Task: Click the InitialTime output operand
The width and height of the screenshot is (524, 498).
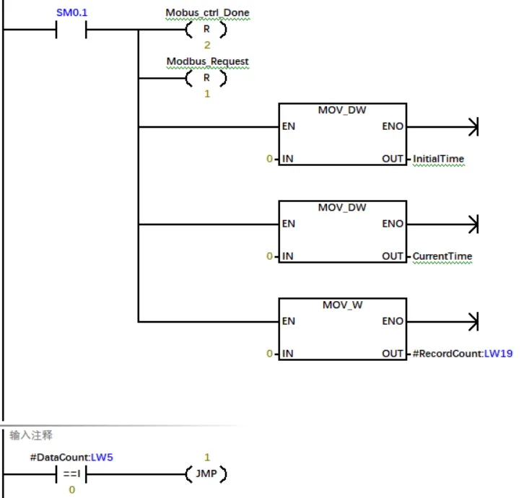Action: (x=438, y=159)
